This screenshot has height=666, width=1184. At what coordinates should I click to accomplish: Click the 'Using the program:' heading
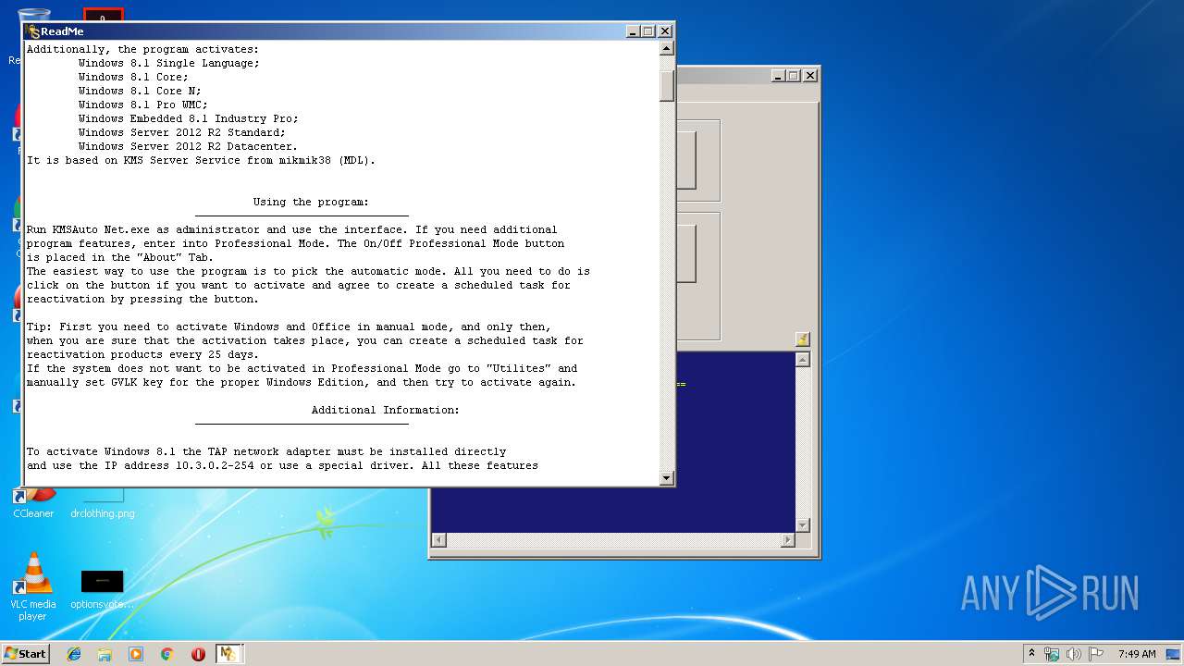311,202
